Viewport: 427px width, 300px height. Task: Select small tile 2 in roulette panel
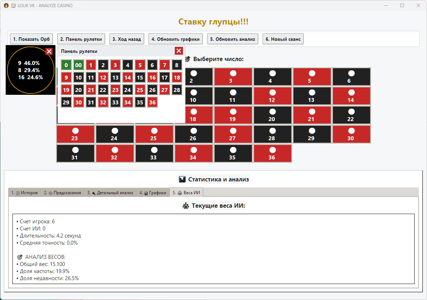(103, 65)
